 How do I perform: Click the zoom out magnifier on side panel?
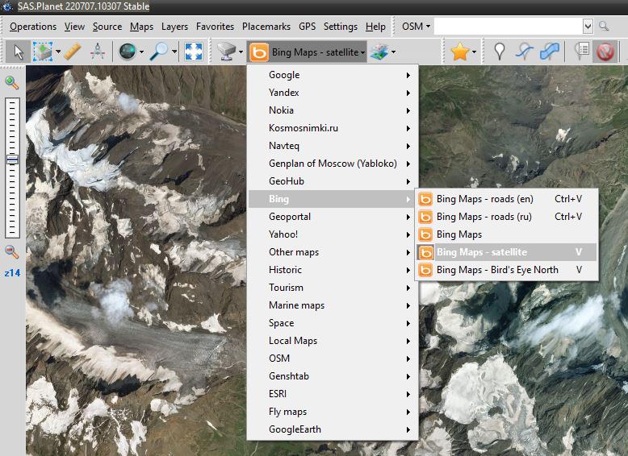(x=11, y=252)
